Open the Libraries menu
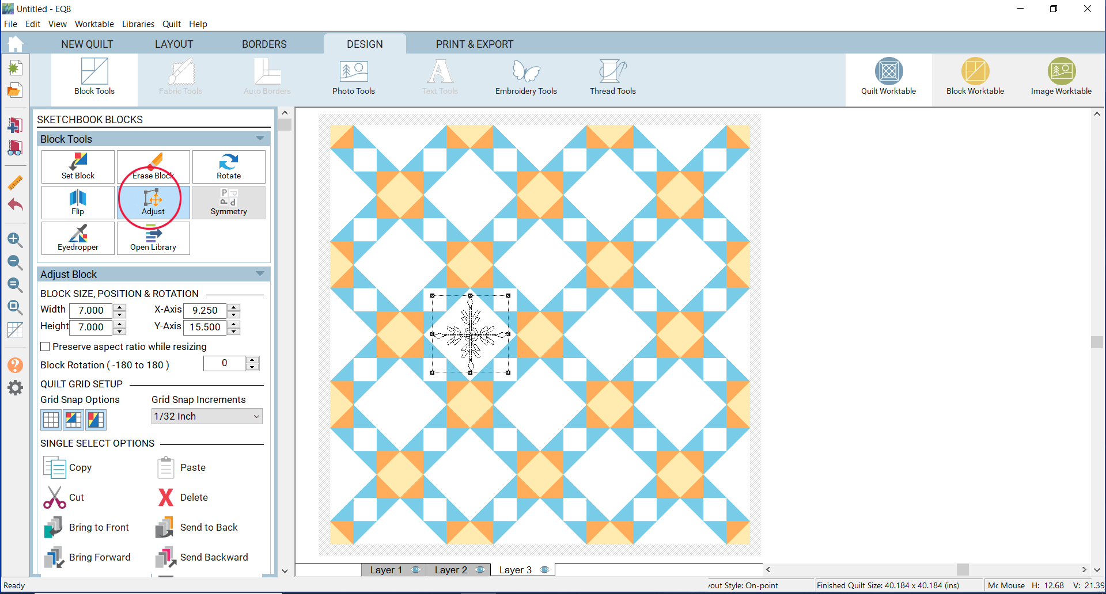The width and height of the screenshot is (1106, 594). [138, 24]
